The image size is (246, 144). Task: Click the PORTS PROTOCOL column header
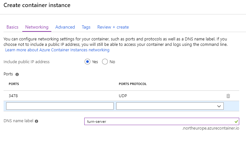tap(133, 84)
